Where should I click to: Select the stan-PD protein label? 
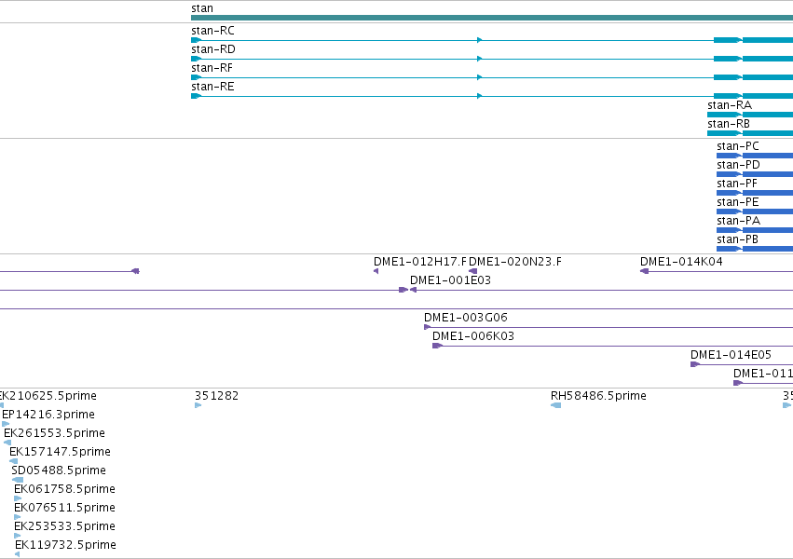[x=738, y=165]
